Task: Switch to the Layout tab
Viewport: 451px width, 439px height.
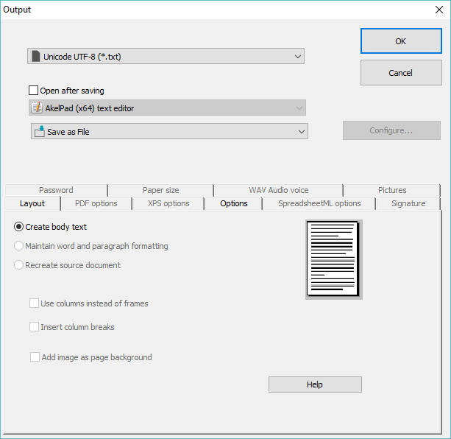Action: click(x=32, y=203)
